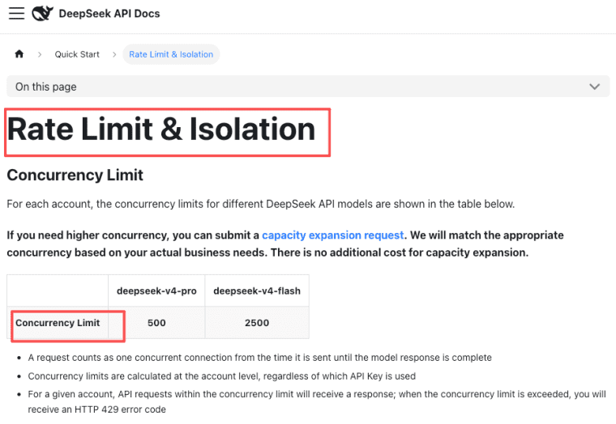Select the deepseek-v4-flash column header
The image size is (616, 424).
click(257, 291)
